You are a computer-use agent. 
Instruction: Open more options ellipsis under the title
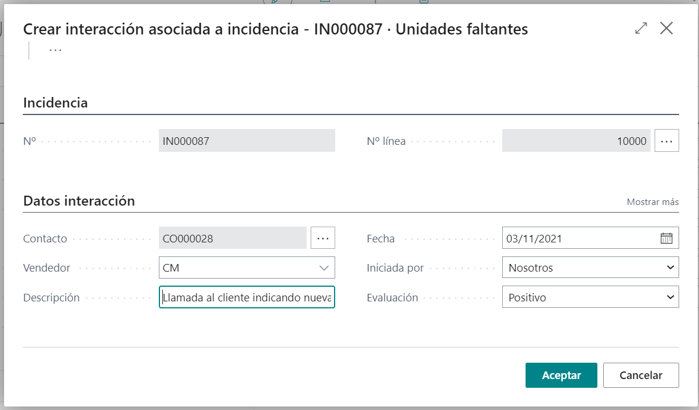pyautogui.click(x=55, y=50)
